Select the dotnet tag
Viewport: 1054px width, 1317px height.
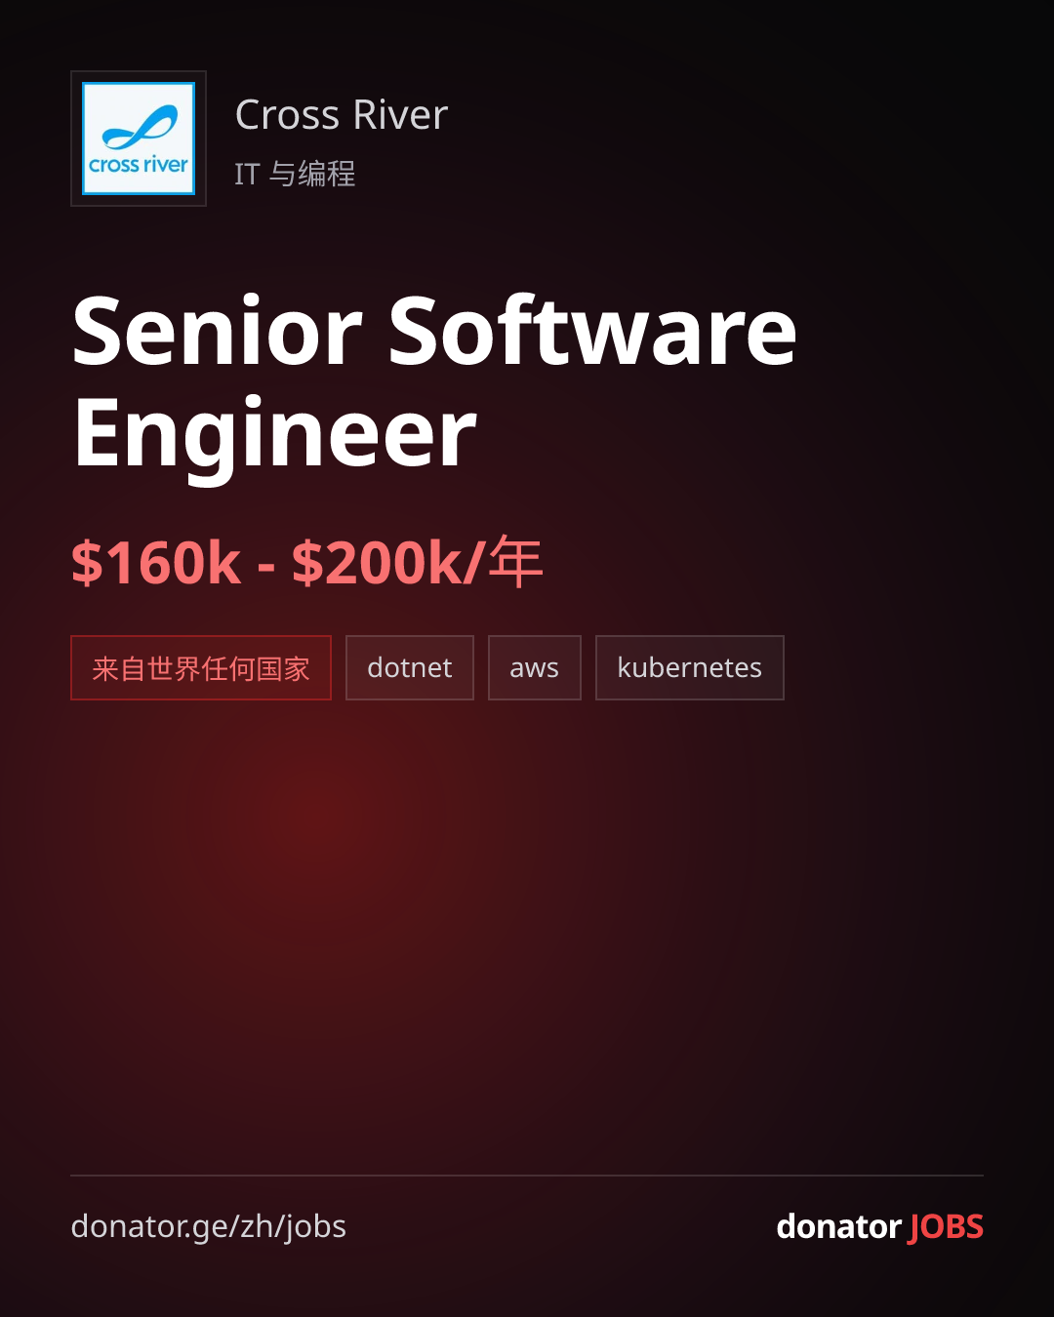pyautogui.click(x=410, y=668)
